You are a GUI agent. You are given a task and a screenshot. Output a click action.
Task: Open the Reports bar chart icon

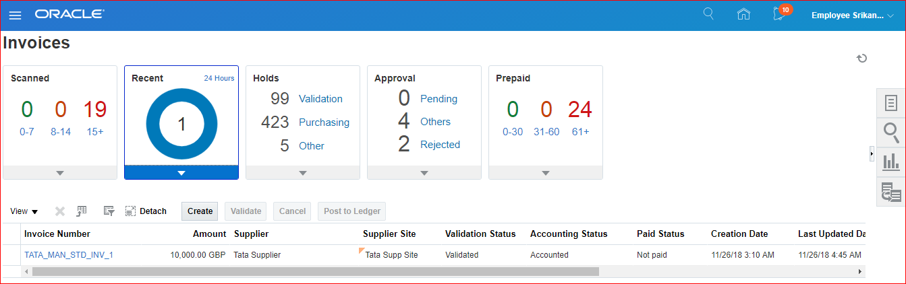pos(890,162)
